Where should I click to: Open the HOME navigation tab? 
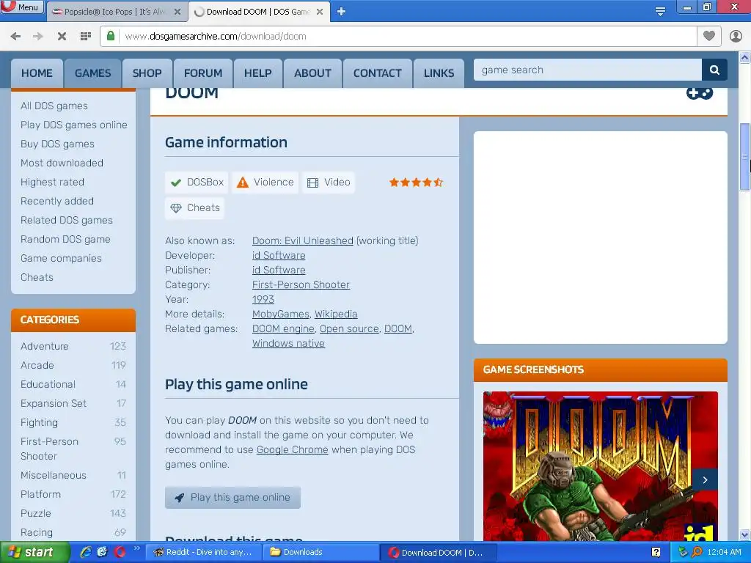[37, 73]
